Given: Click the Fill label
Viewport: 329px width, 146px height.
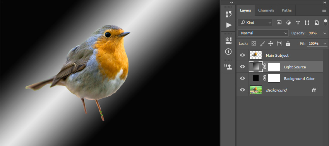Looking at the screenshot, I should [303, 44].
